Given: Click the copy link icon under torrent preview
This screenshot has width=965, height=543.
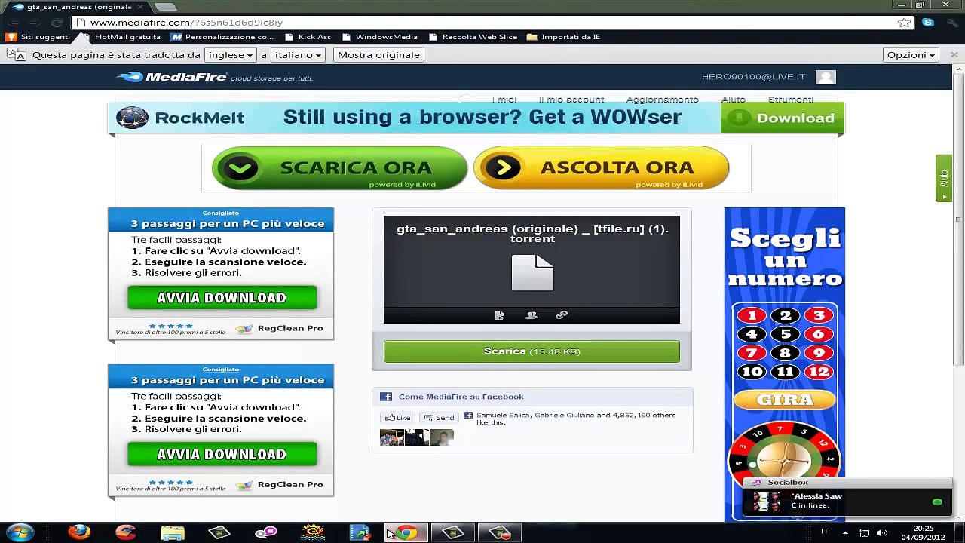Looking at the screenshot, I should pyautogui.click(x=562, y=315).
